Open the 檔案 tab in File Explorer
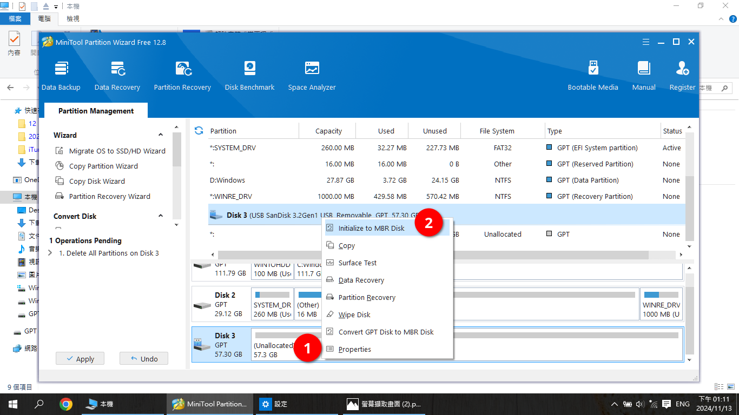The height and width of the screenshot is (415, 739). pyautogui.click(x=15, y=18)
